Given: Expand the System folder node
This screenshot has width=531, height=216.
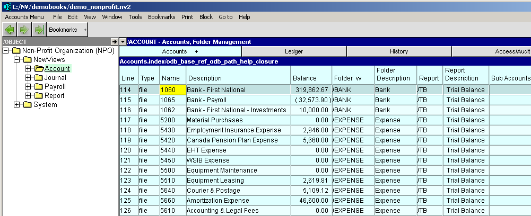Looking at the screenshot, I should pyautogui.click(x=17, y=105).
